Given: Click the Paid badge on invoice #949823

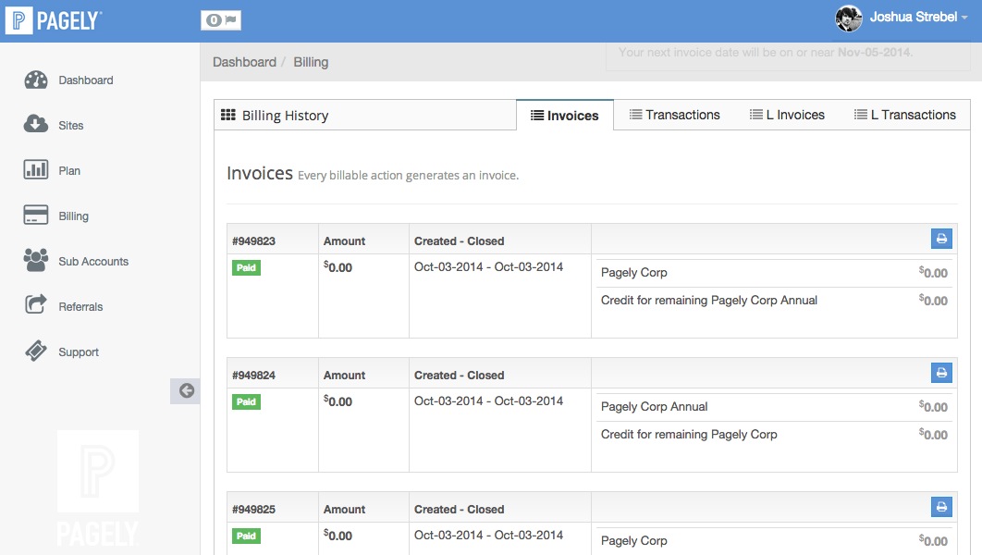Looking at the screenshot, I should 246,267.
